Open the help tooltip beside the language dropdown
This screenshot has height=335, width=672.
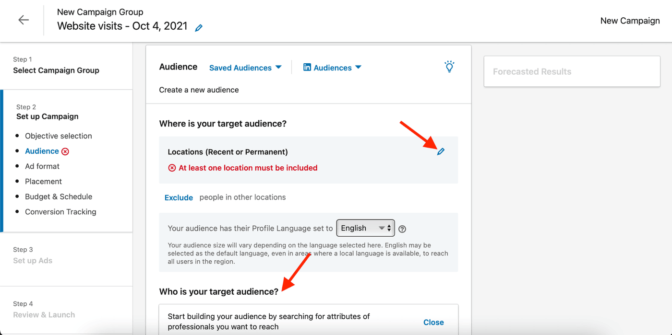[x=402, y=229]
